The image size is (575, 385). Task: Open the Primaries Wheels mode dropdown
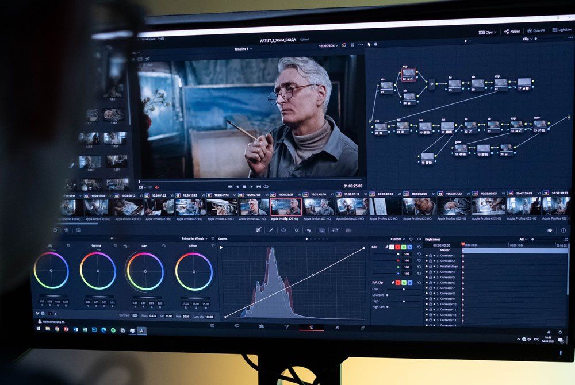[x=195, y=239]
